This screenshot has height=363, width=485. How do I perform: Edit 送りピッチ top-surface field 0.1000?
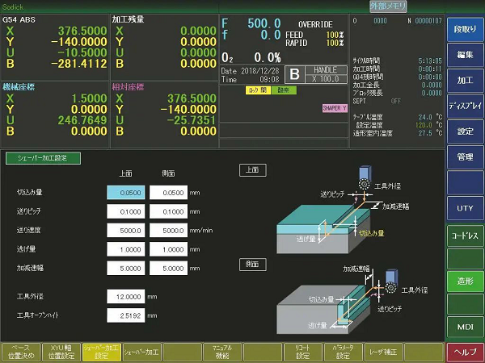[125, 211]
